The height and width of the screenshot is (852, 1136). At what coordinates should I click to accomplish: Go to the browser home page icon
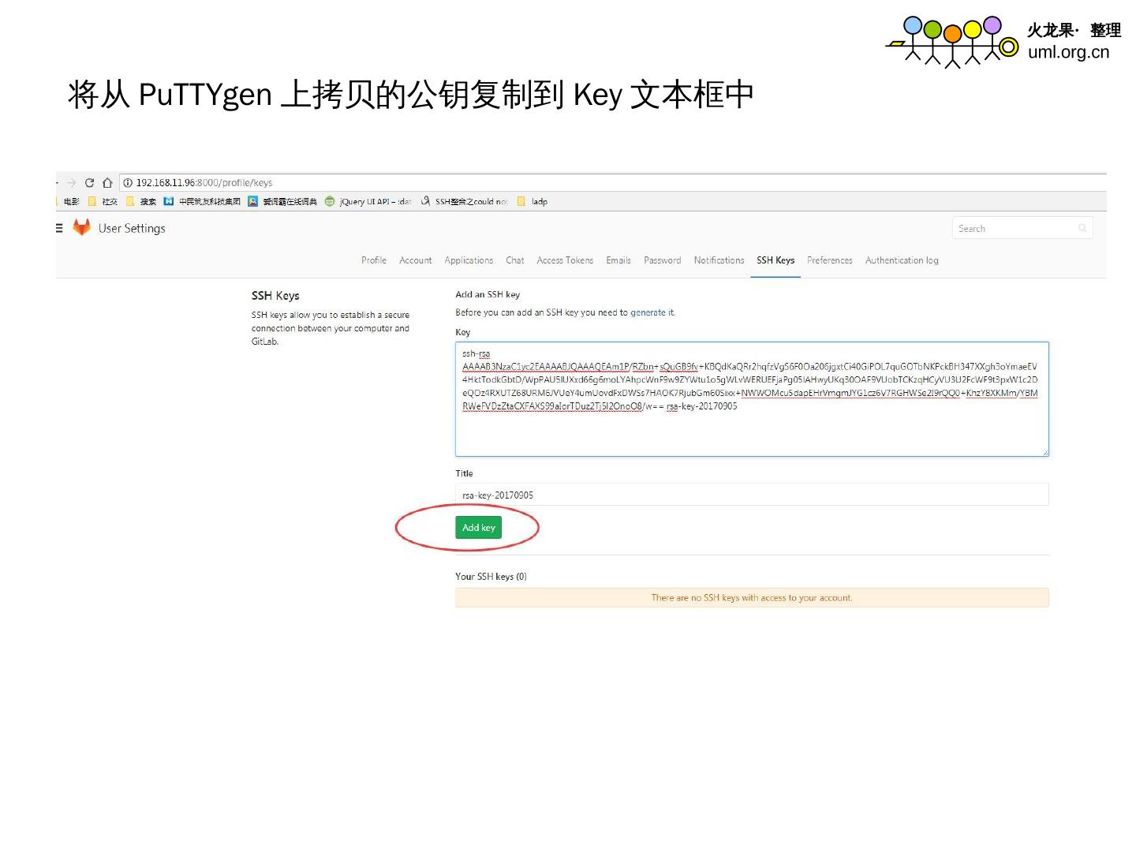coord(107,183)
